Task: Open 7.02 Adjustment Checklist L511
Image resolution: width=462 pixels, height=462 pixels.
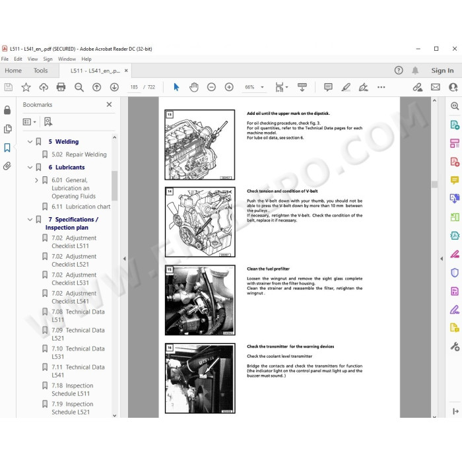Action: (74, 242)
